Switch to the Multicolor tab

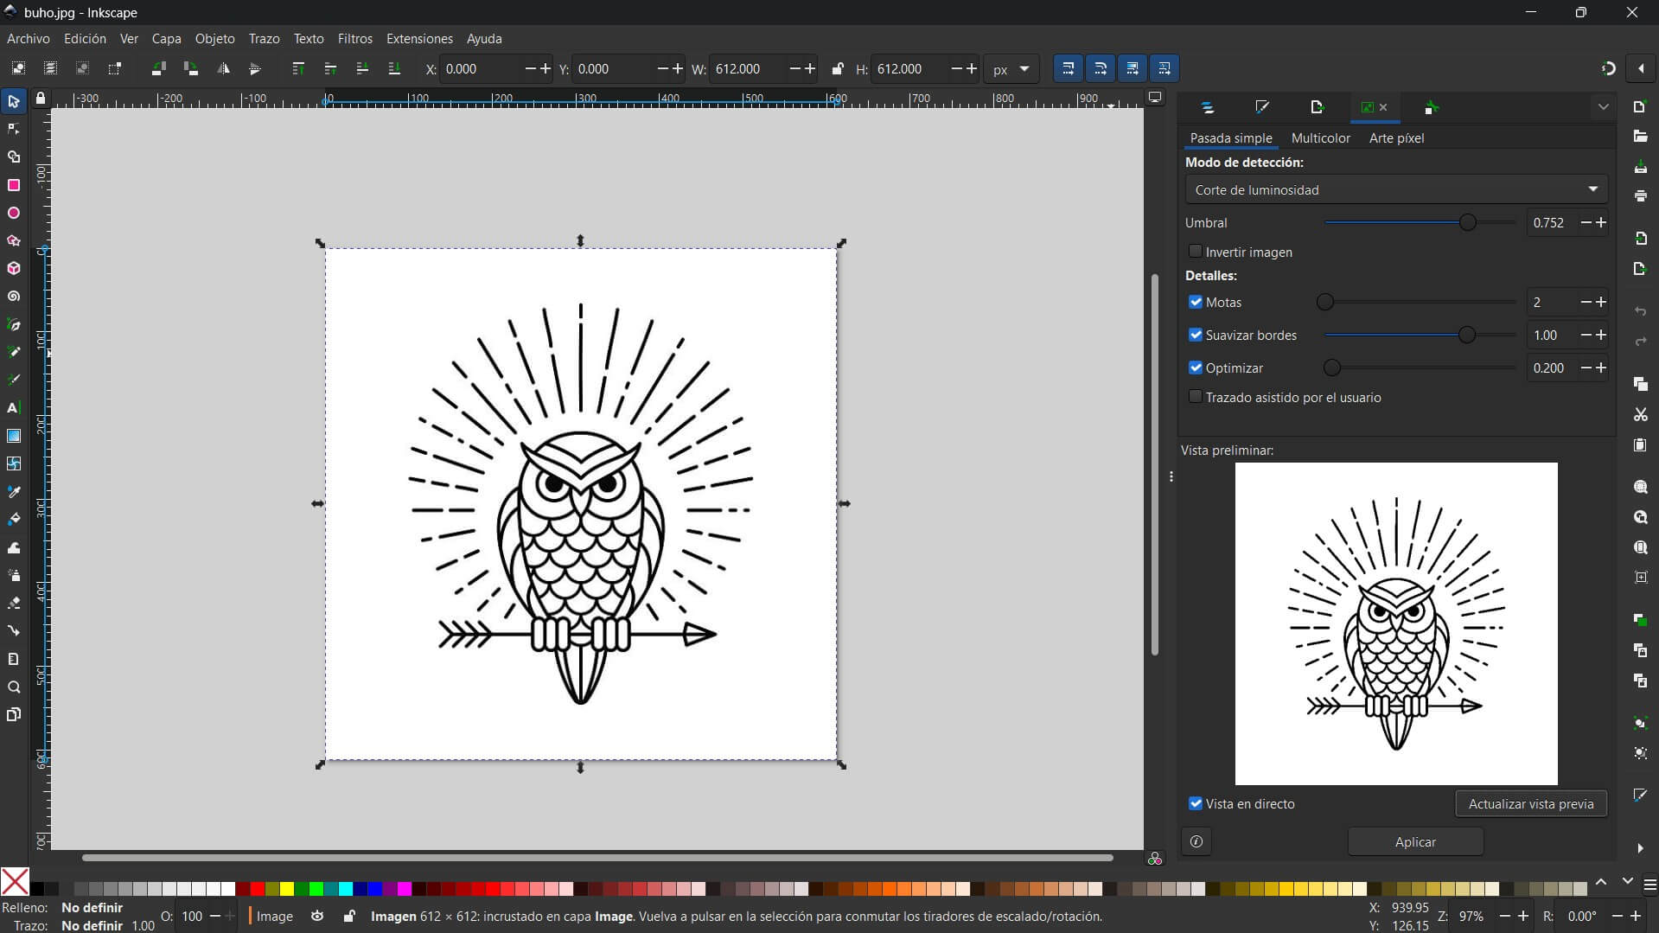click(1320, 138)
